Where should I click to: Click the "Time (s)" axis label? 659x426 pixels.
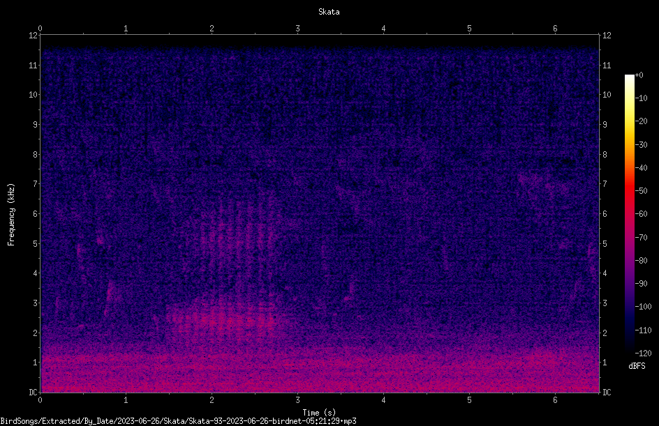click(x=320, y=413)
